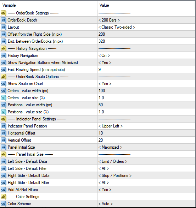Click the icon beside Positions - value size (%)
Image resolution: width=196 pixels, height=208 pixels.
(x=3, y=112)
